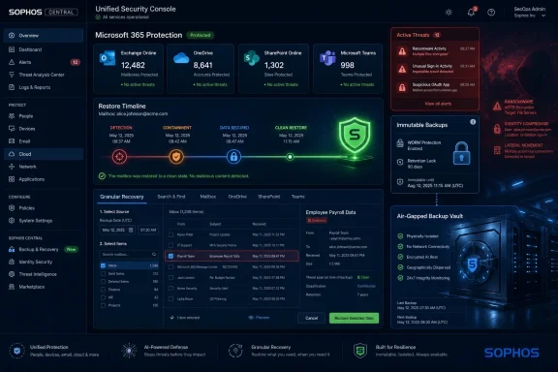
Task: Switch to the Mailbox tab
Action: [x=208, y=197]
